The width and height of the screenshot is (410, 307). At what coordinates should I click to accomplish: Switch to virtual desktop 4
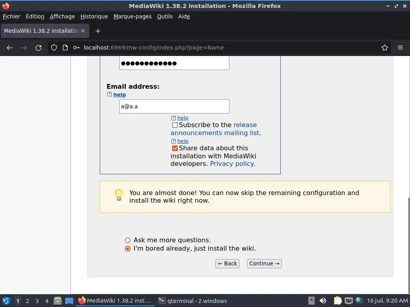pyautogui.click(x=47, y=301)
